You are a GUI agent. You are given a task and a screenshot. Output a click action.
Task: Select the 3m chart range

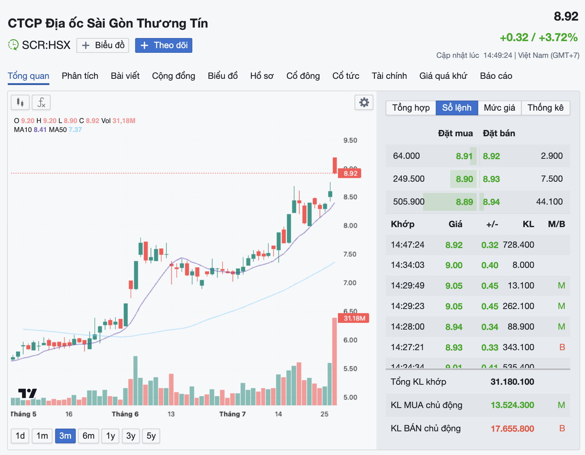pos(65,436)
